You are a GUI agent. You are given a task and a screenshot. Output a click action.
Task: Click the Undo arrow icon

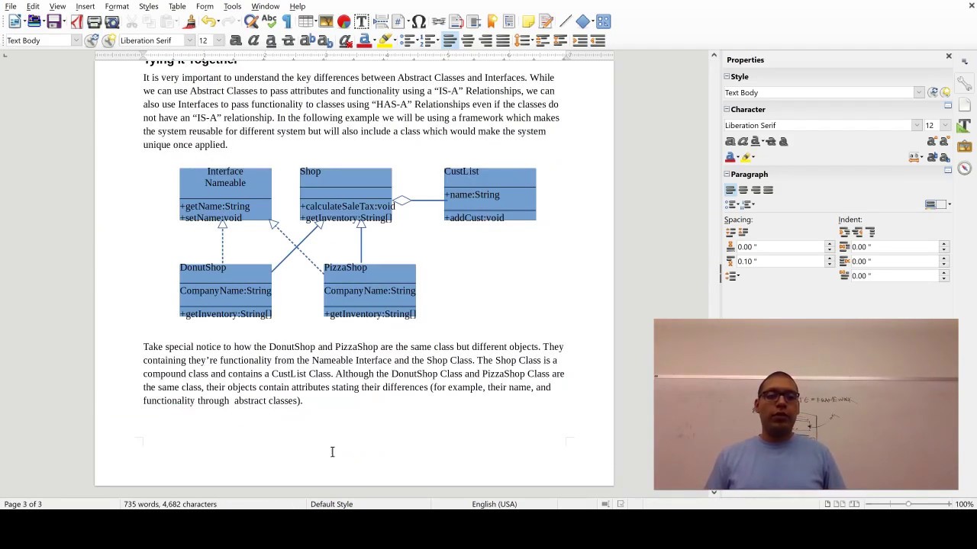tap(207, 21)
